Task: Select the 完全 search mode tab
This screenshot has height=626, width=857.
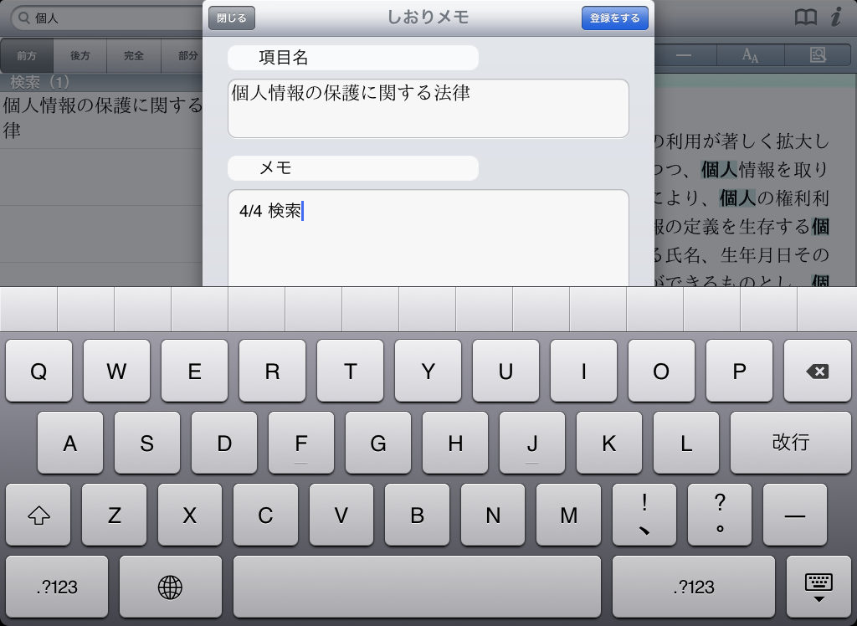Action: [x=134, y=56]
